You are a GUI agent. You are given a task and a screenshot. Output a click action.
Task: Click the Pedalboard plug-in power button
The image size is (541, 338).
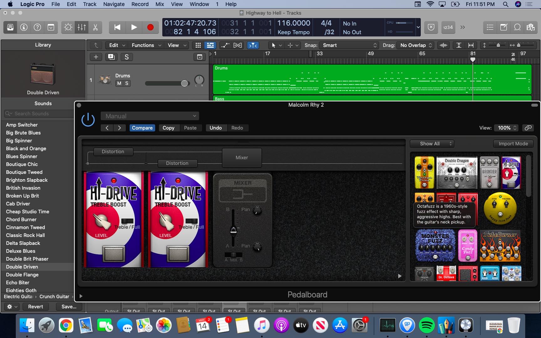point(88,120)
